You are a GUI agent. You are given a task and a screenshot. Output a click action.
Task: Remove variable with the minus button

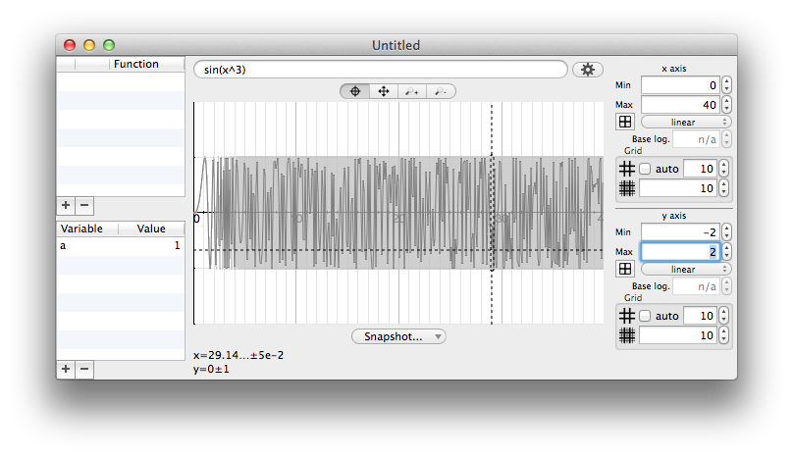click(84, 369)
